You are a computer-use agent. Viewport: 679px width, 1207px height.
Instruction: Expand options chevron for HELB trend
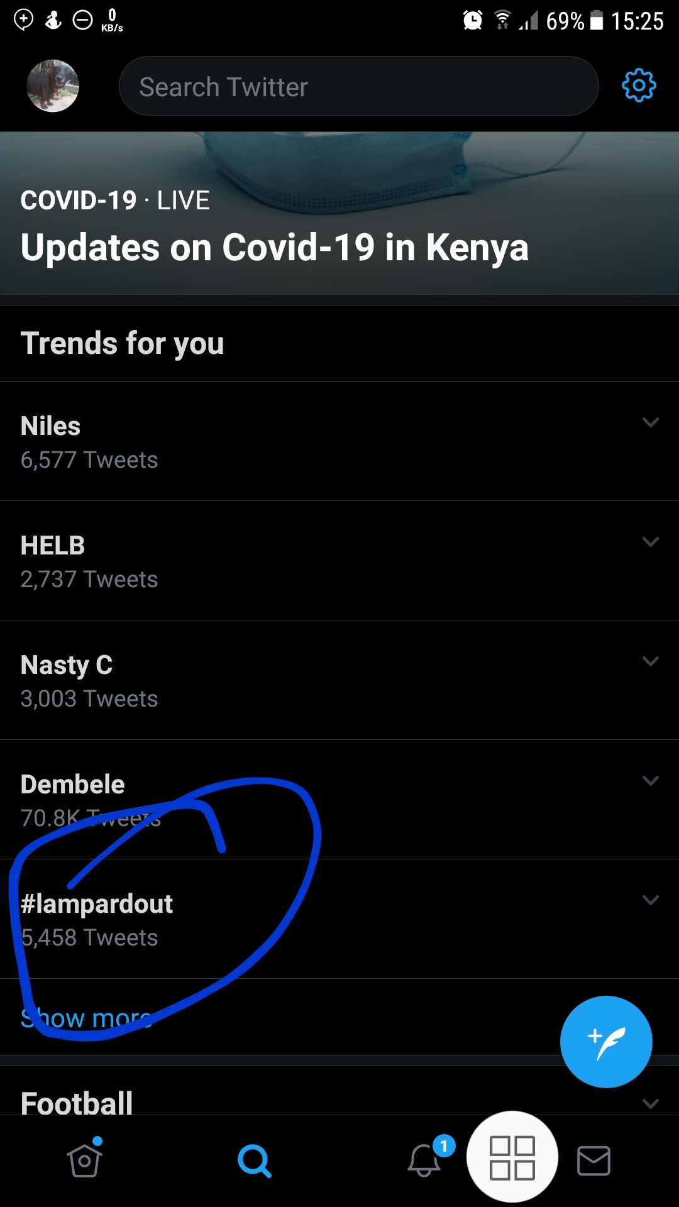click(651, 542)
